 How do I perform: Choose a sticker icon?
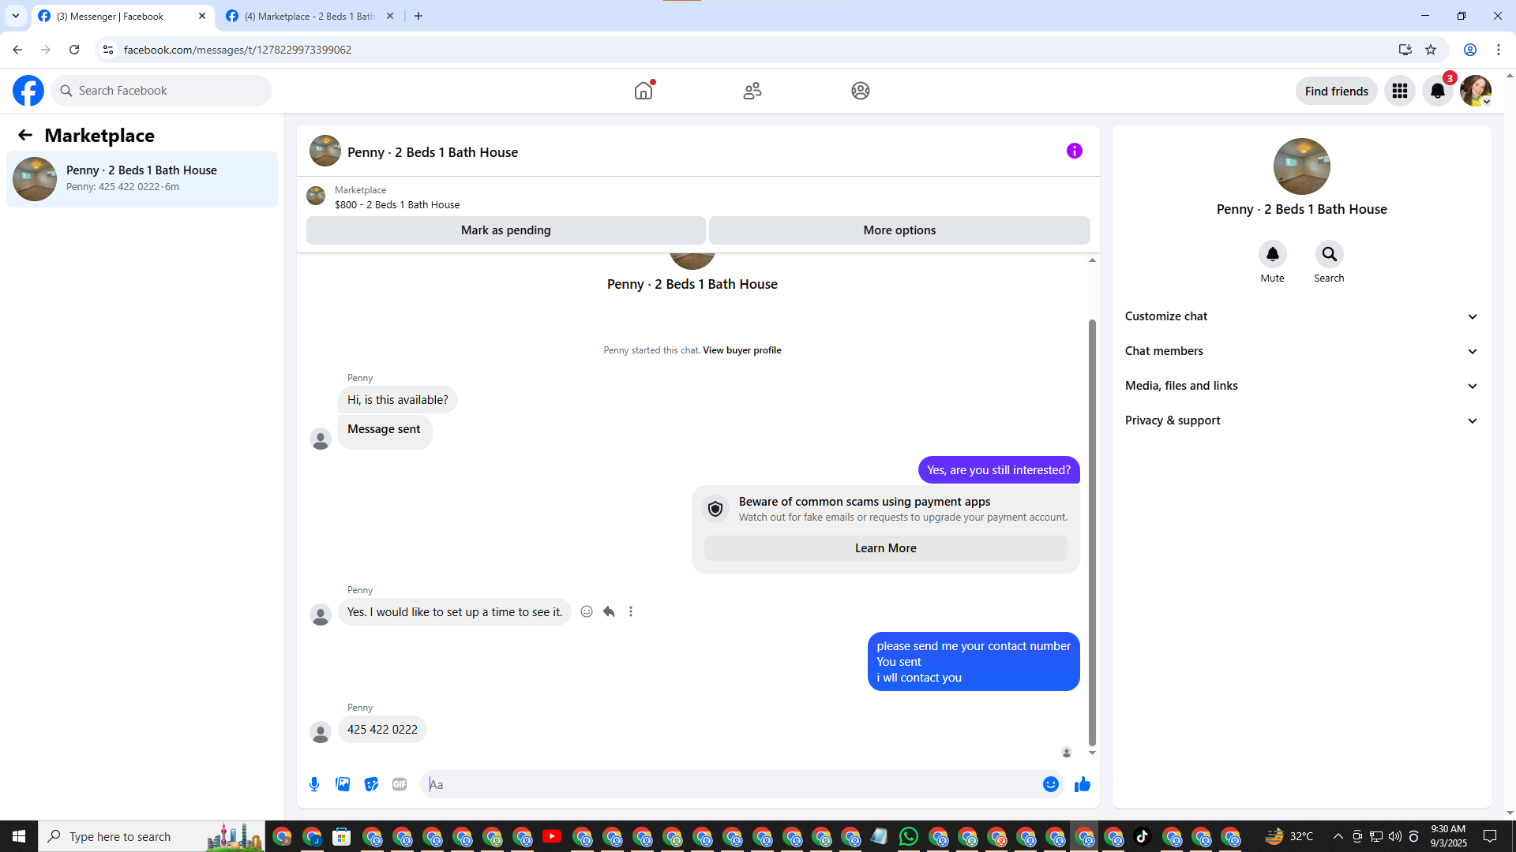click(371, 784)
